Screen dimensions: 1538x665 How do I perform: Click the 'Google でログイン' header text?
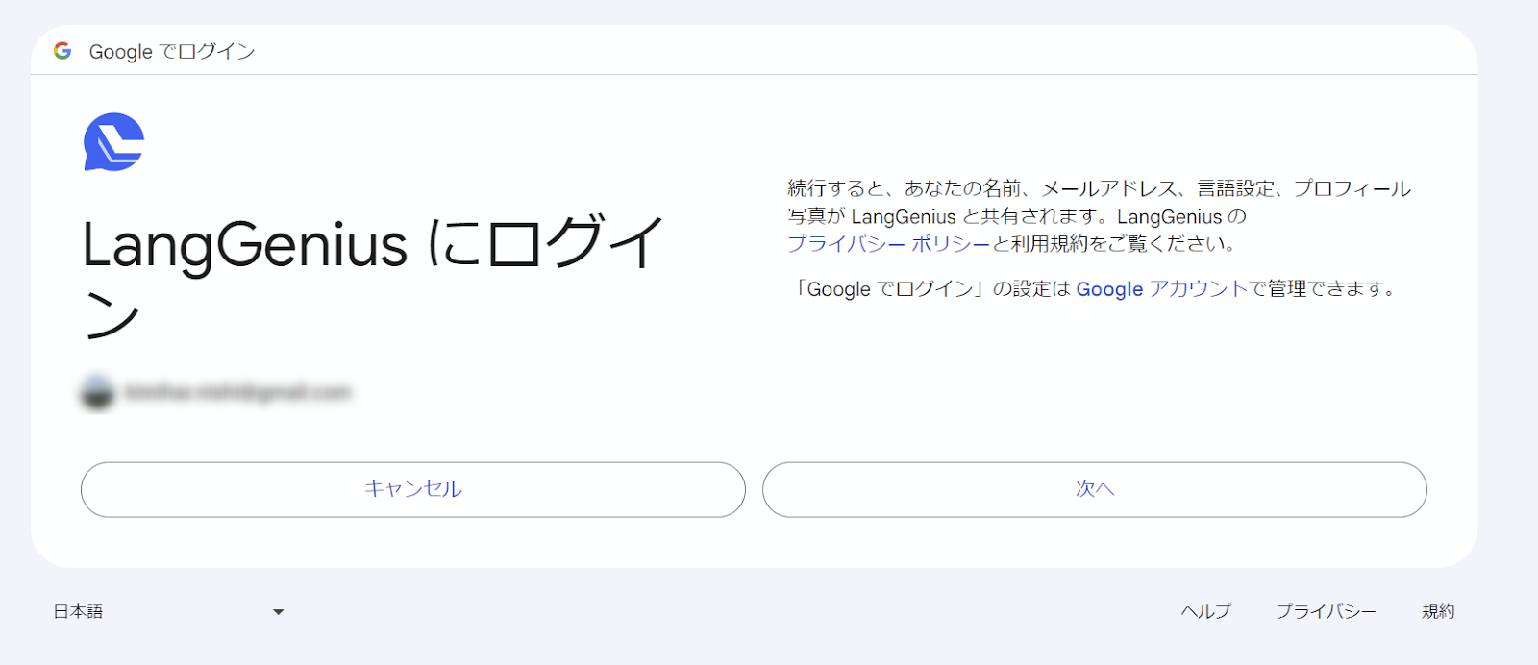(x=172, y=52)
